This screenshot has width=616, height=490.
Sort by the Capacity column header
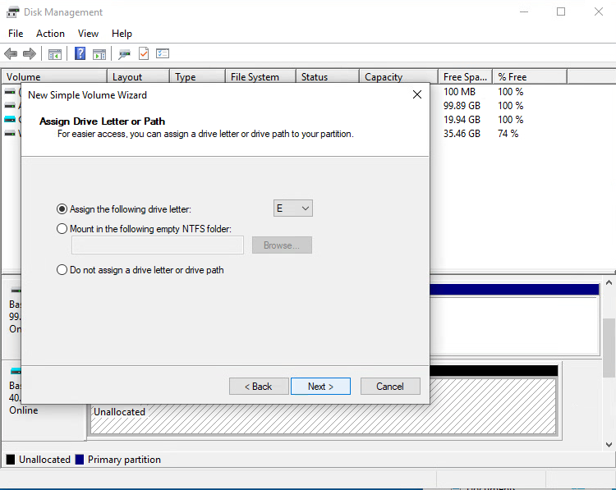(x=398, y=77)
